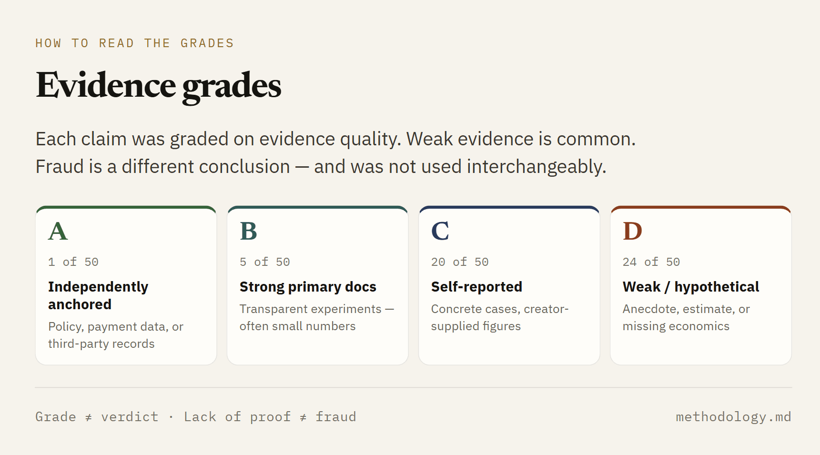The height and width of the screenshot is (455, 820).
Task: Click the Grade ≠ verdict footer text
Action: (97, 417)
